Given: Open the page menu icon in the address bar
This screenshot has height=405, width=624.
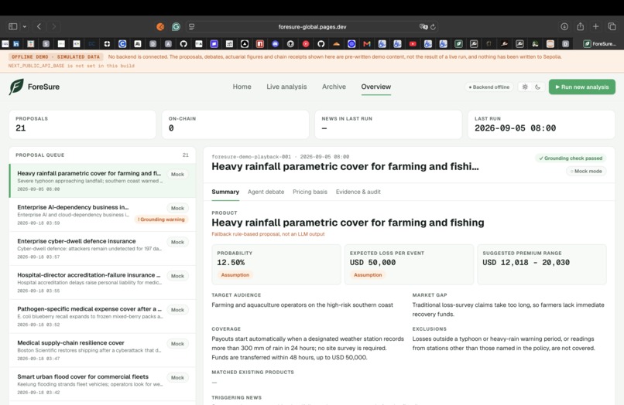Looking at the screenshot, I should tap(192, 26).
